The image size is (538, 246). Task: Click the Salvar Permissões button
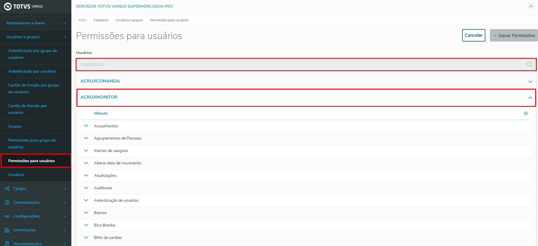coord(514,35)
